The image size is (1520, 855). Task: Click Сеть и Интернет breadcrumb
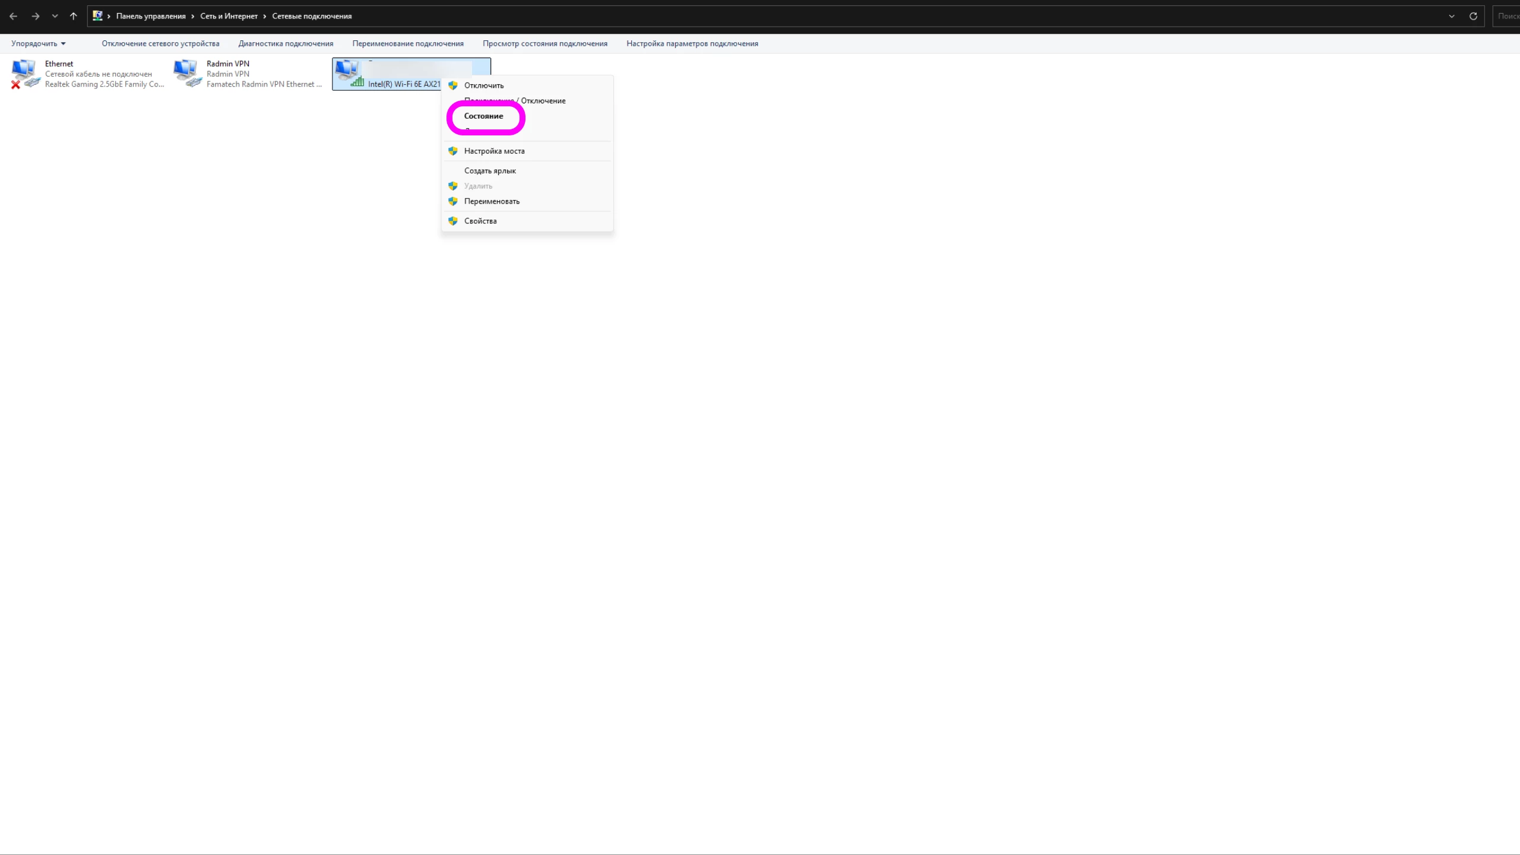[x=229, y=16]
